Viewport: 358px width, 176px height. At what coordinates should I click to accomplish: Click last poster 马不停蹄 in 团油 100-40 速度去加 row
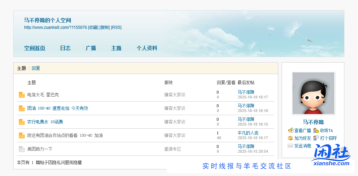(246, 106)
